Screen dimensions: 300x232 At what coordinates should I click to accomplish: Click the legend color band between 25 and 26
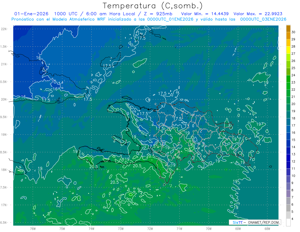288,65
